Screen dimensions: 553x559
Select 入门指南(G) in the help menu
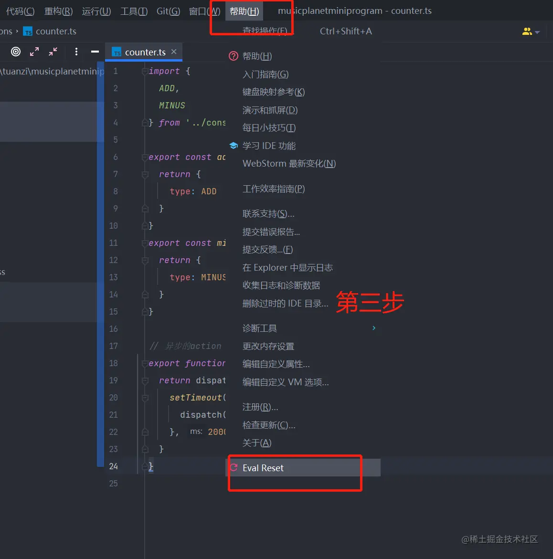tap(304, 74)
